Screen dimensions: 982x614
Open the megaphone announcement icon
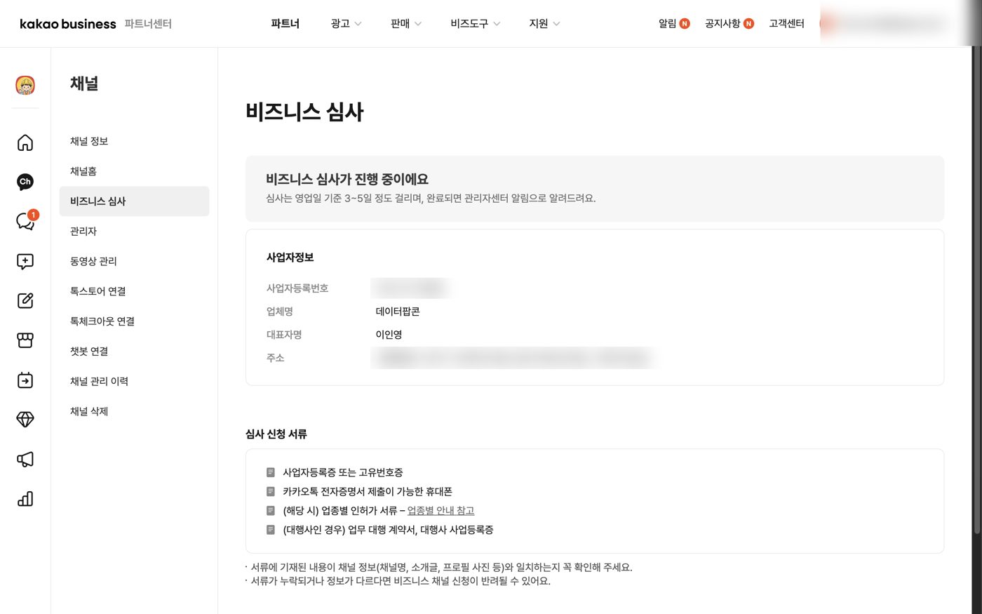[25, 460]
